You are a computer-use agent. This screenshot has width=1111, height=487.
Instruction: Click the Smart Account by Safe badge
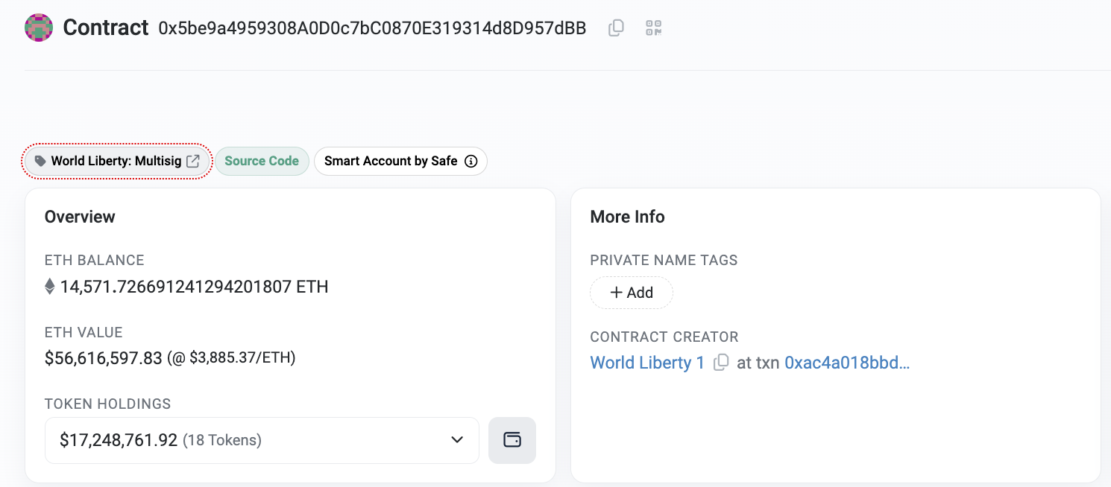pos(400,161)
